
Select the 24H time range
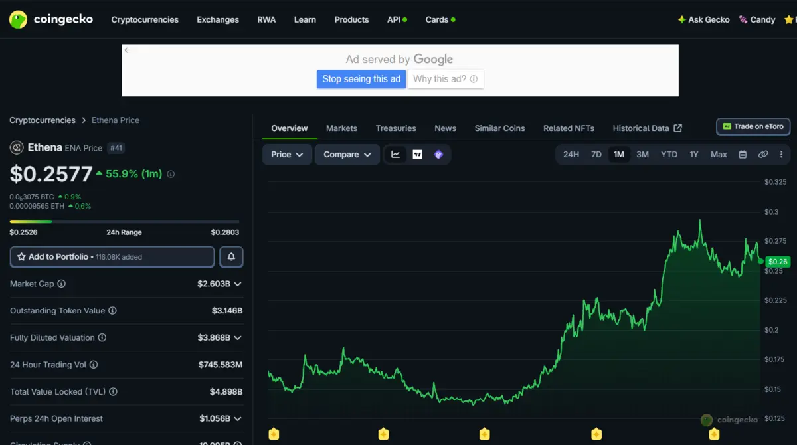[571, 155]
